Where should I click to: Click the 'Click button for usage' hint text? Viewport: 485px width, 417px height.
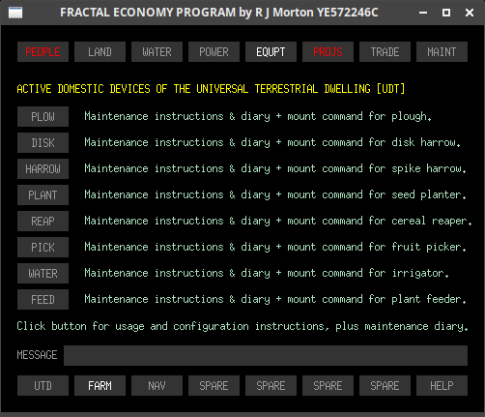point(242,326)
